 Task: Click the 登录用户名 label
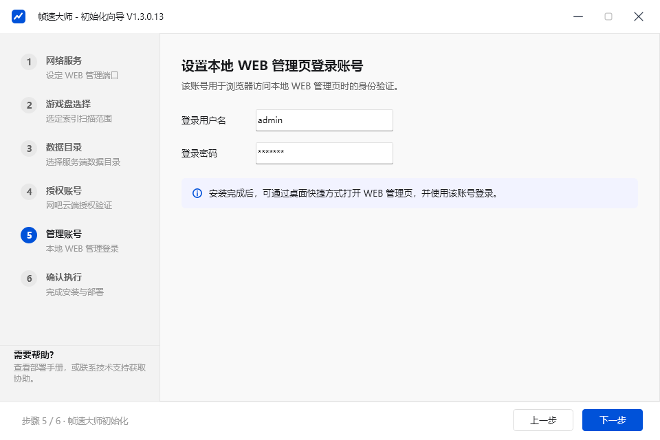coord(203,120)
